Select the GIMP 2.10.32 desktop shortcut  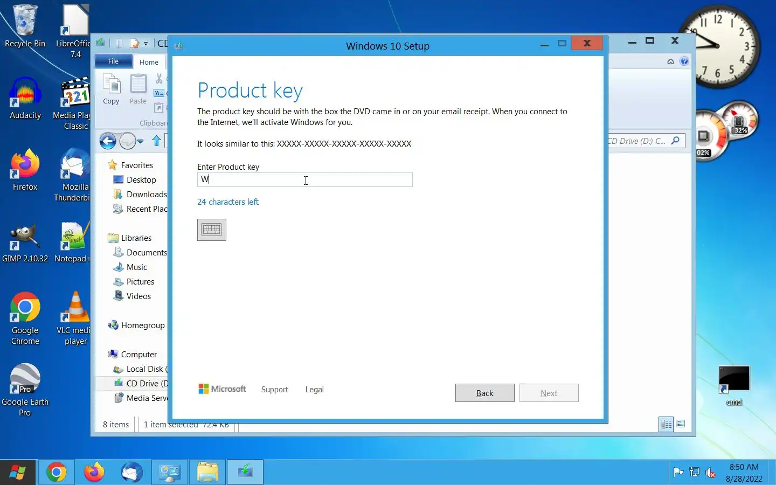25,242
